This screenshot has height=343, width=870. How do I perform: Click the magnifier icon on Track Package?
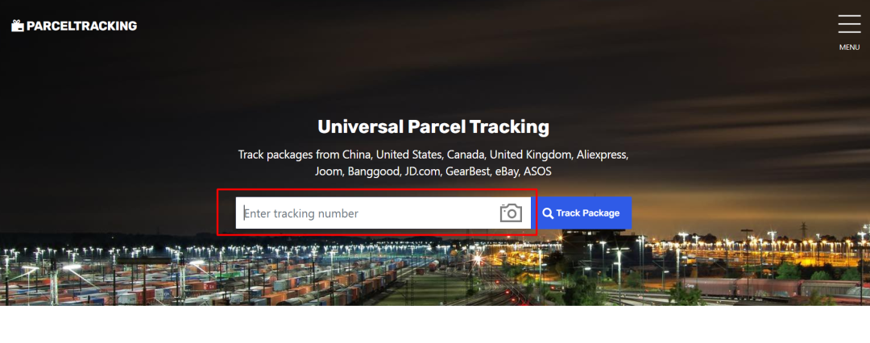coord(548,213)
